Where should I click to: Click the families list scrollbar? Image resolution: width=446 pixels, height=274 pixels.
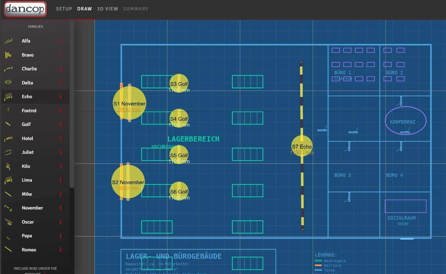(x=72, y=104)
